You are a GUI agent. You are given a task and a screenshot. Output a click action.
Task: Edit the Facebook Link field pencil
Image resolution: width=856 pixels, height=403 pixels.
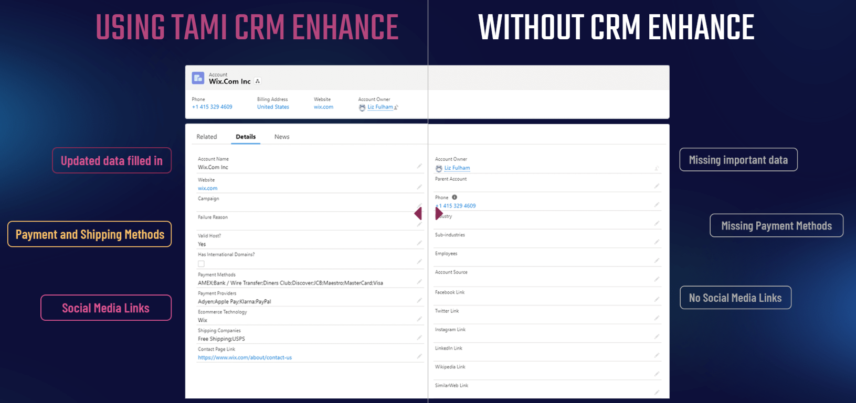(x=657, y=299)
